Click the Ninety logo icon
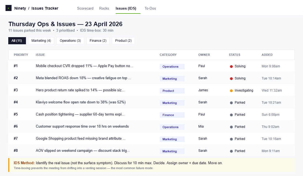The image size is (303, 176). 9,8
